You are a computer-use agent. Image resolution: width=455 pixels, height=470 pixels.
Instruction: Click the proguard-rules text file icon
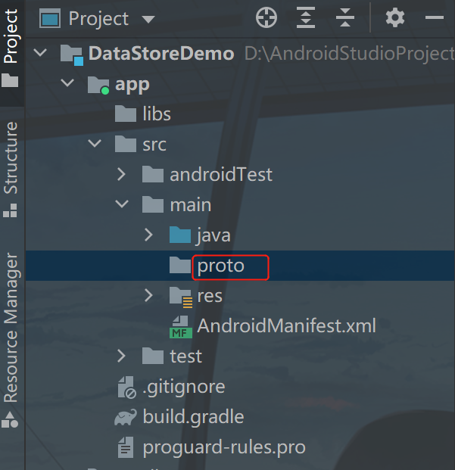[126, 447]
